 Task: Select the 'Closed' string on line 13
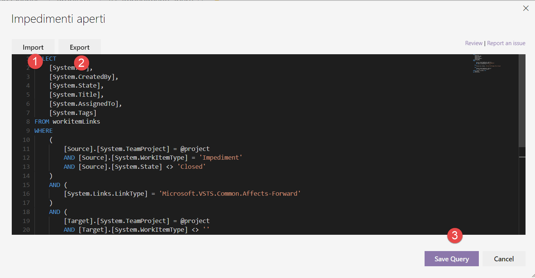pos(191,166)
